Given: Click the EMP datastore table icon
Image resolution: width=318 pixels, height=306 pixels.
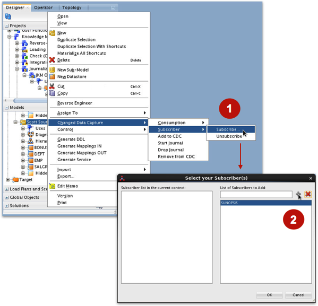Looking at the screenshot, I should (x=31, y=160).
